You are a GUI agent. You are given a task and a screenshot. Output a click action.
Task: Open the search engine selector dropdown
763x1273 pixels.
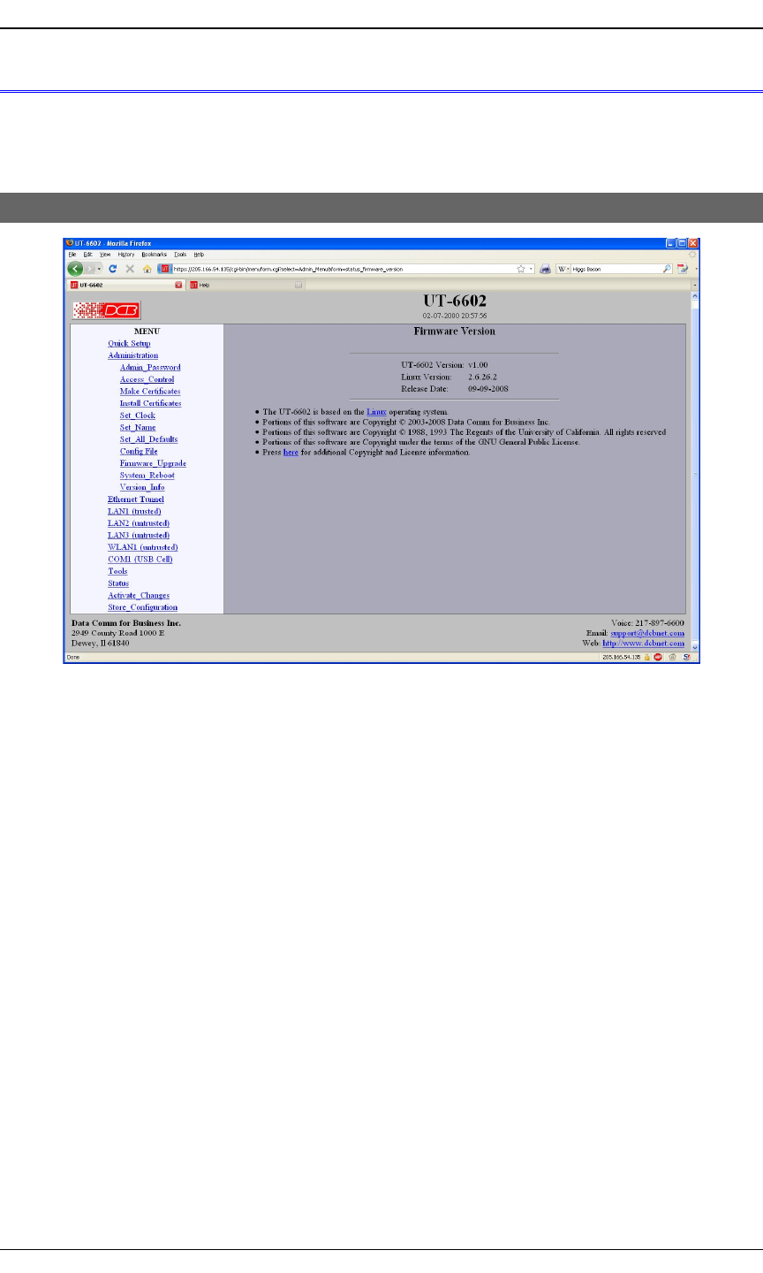[x=564, y=269]
